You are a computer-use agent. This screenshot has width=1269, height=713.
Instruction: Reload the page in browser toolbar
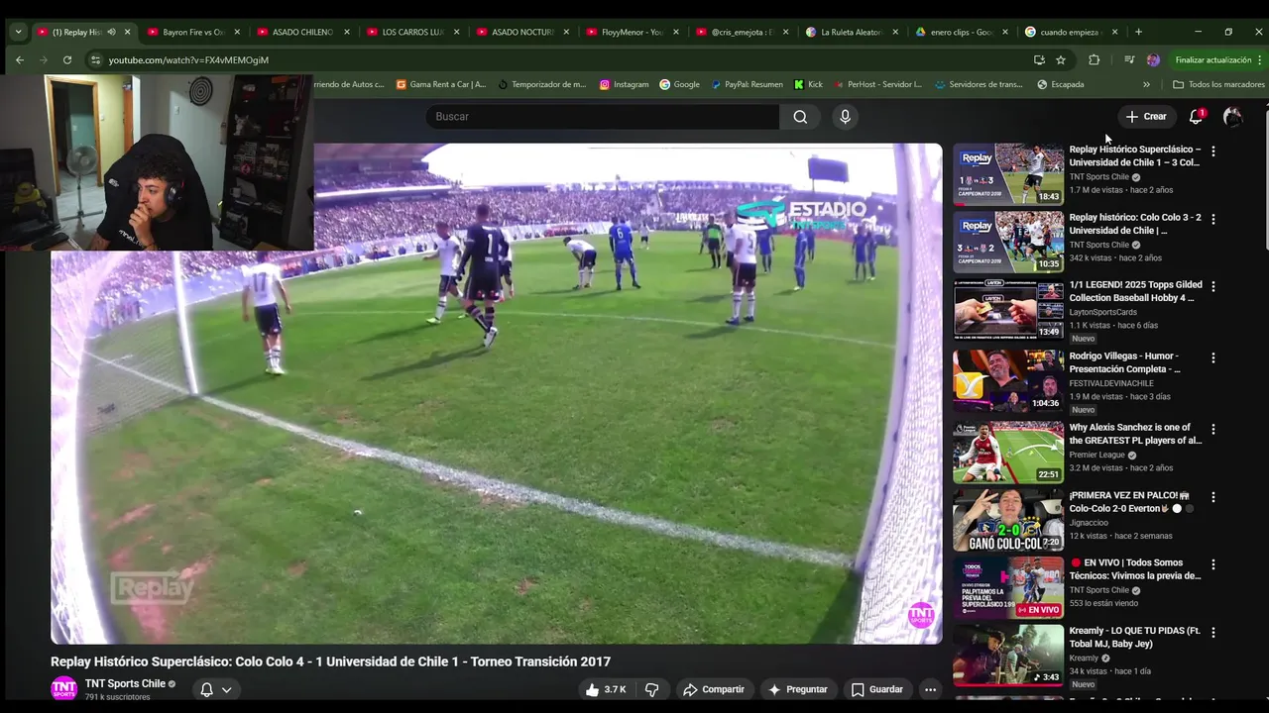click(66, 59)
